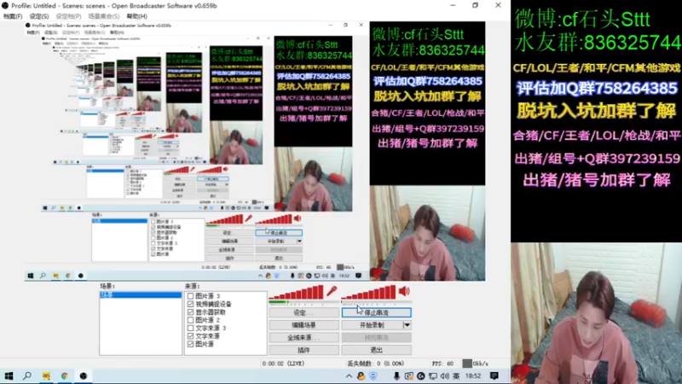Mute desktop audio using the red speaker icon
The height and width of the screenshot is (384, 682).
(404, 291)
